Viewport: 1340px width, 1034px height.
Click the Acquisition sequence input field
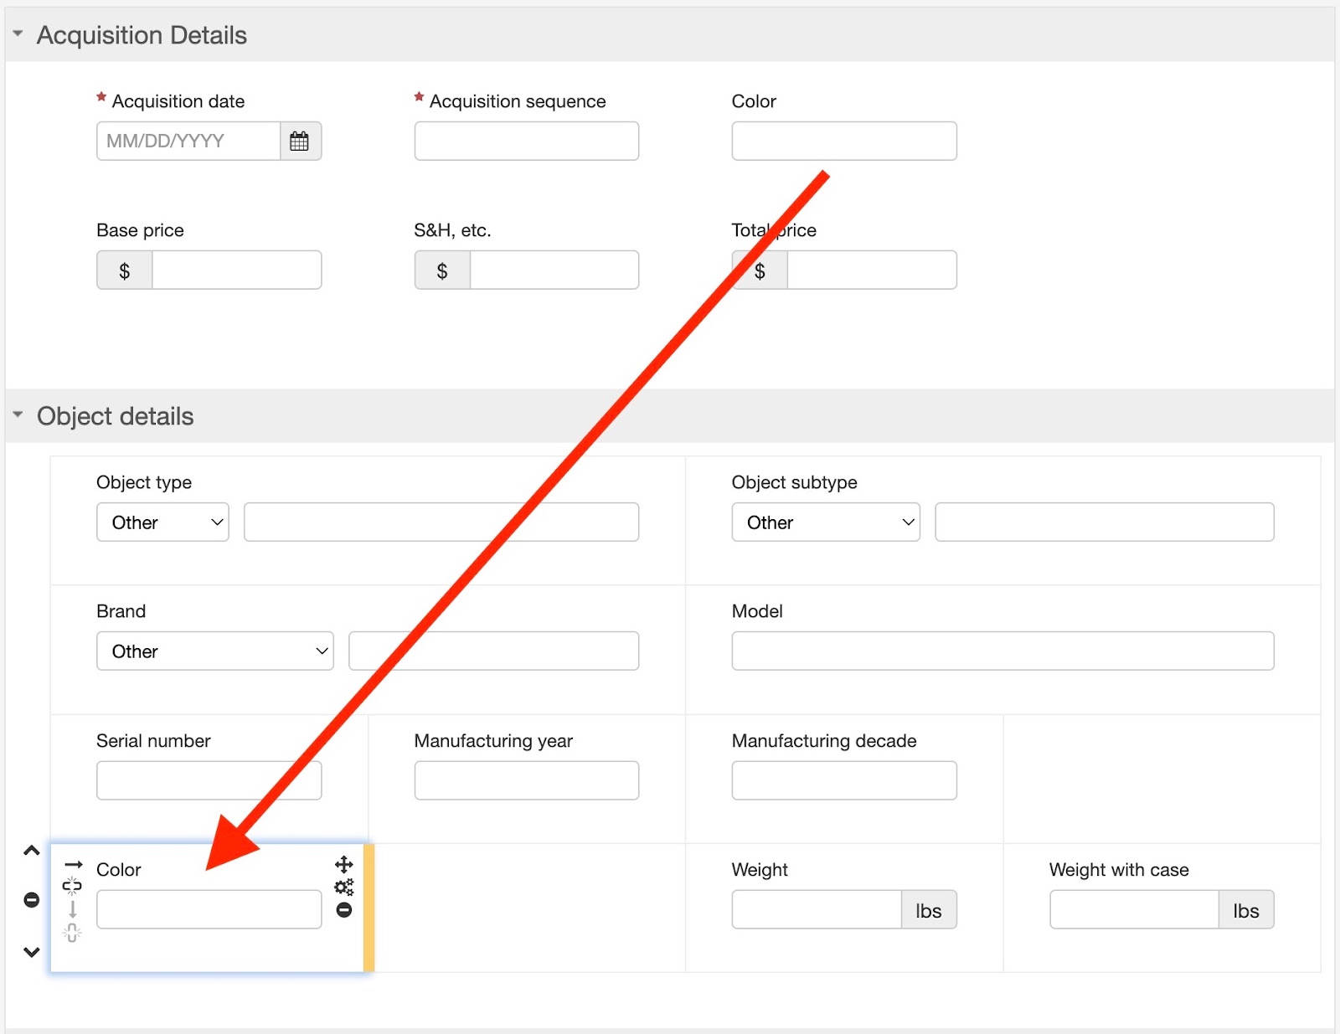(527, 141)
